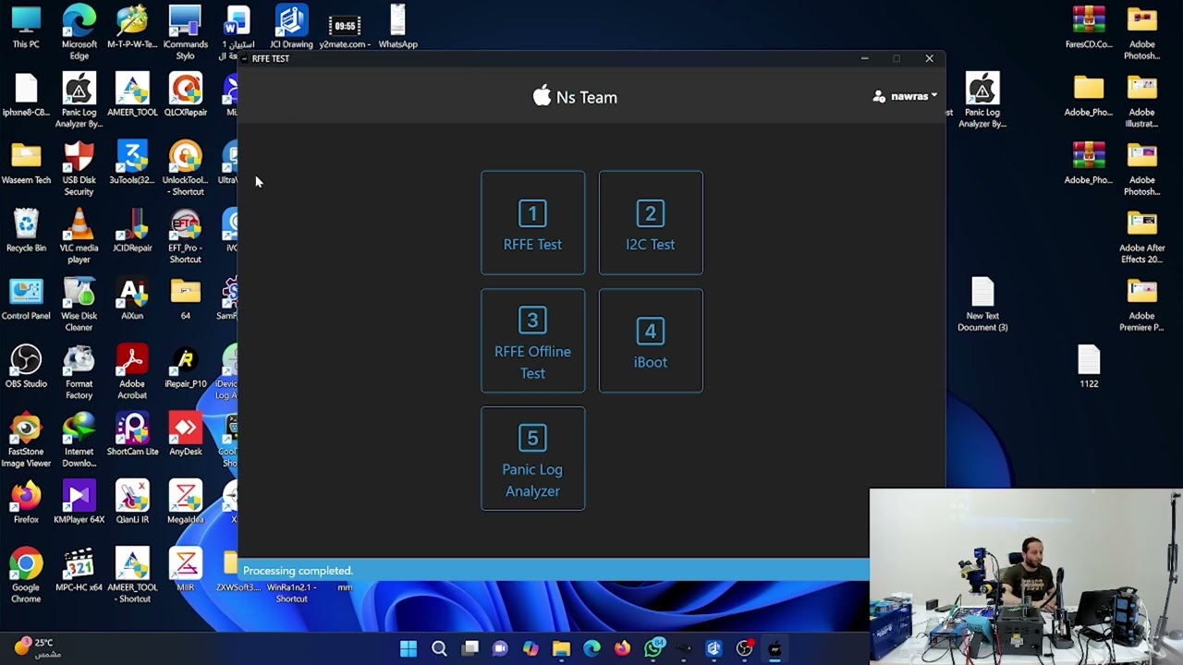The height and width of the screenshot is (665, 1183).
Task: Select the FaresCD.Co archive icon
Action: tap(1089, 28)
